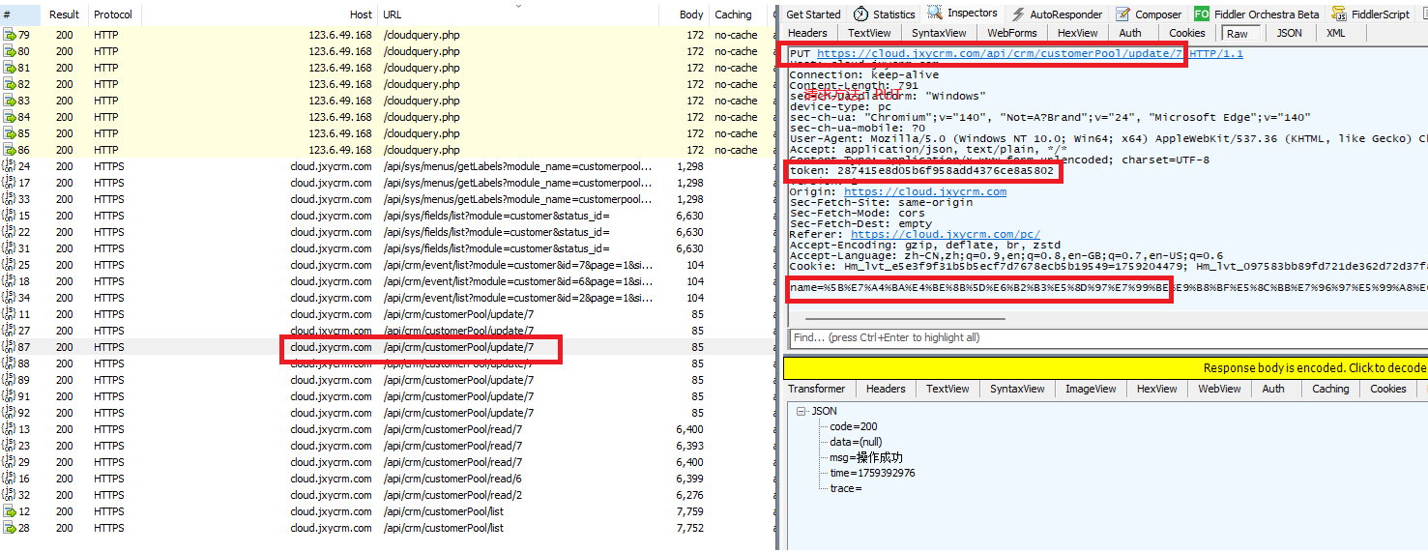Sort sessions by the Protocol column header
Image resolution: width=1428 pixels, height=552 pixels.
point(113,15)
